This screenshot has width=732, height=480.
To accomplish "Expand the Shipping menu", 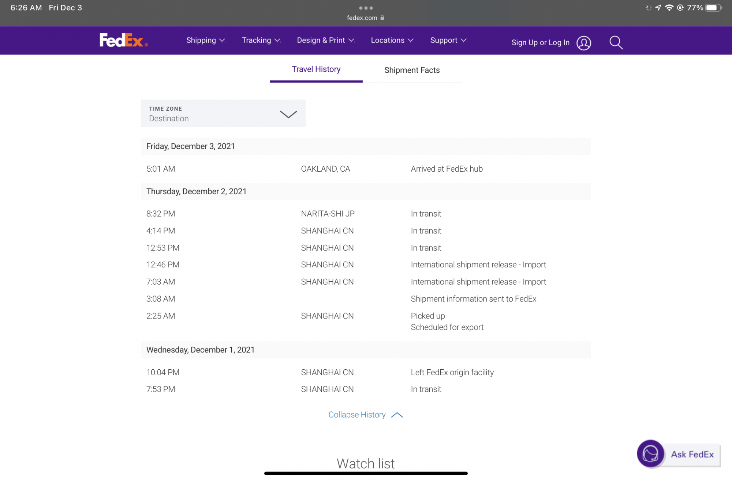I will coord(205,40).
